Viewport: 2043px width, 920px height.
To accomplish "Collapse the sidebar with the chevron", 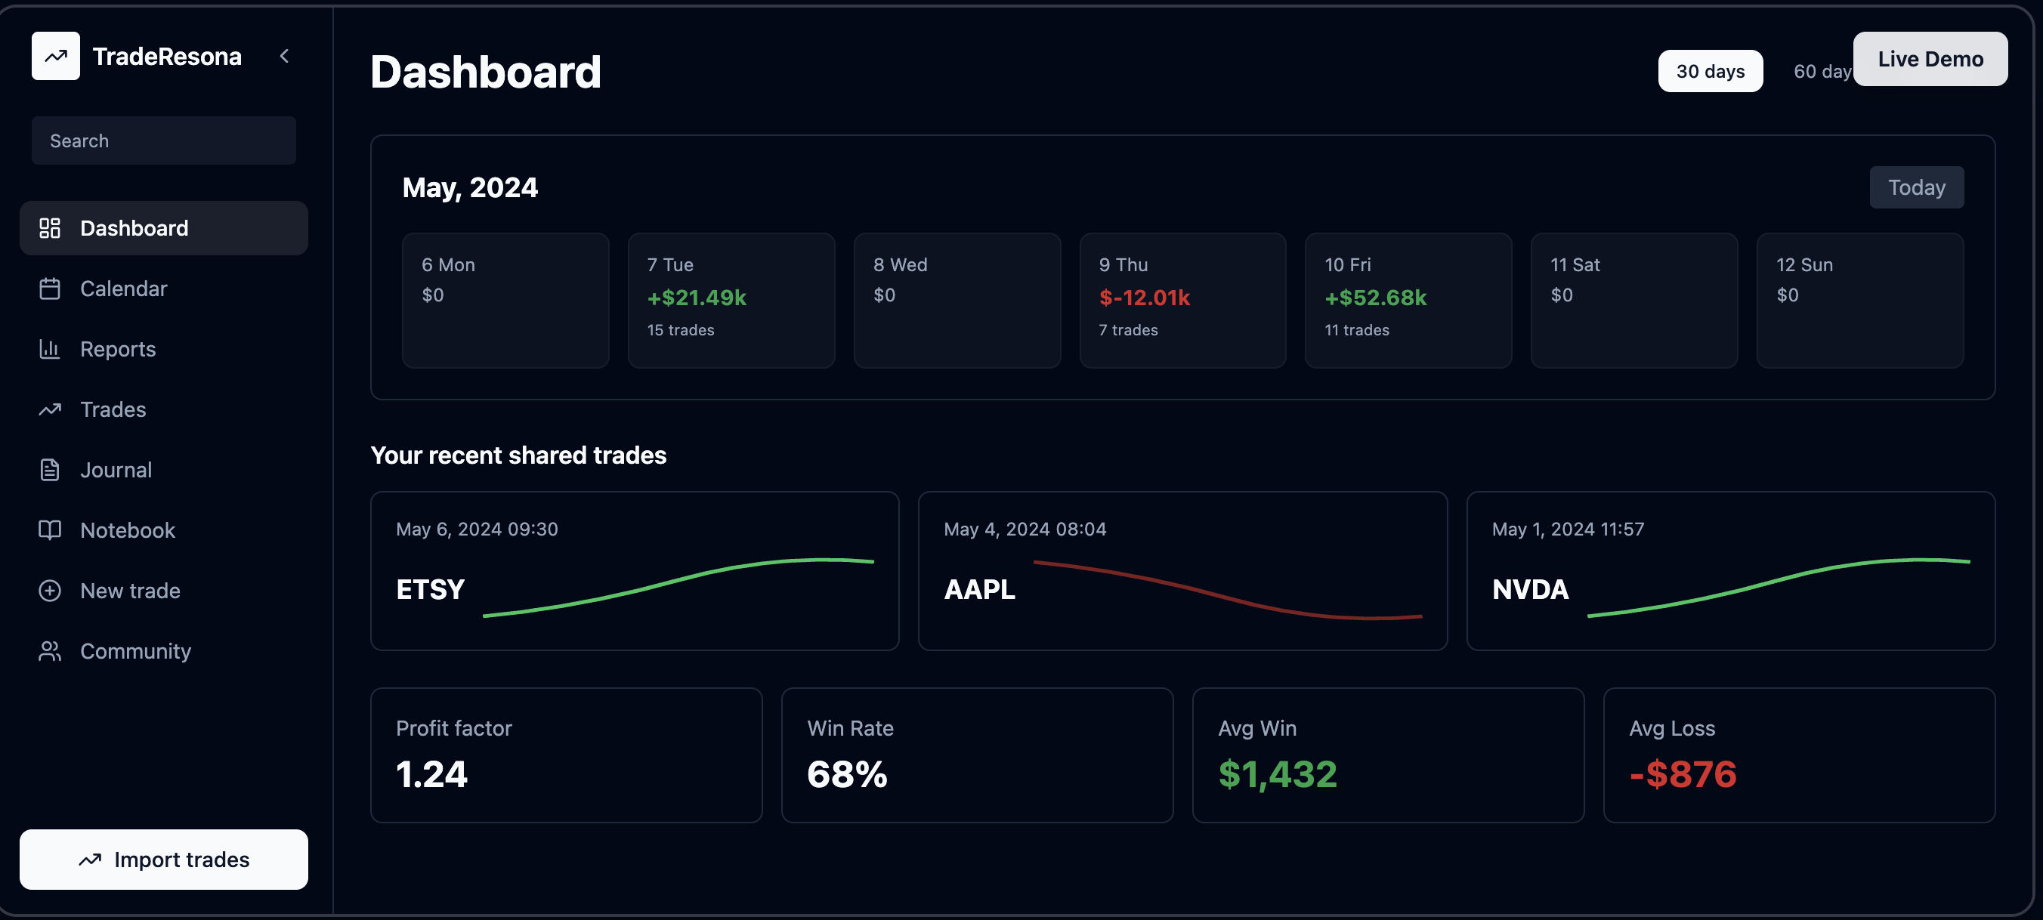I will click(x=285, y=56).
